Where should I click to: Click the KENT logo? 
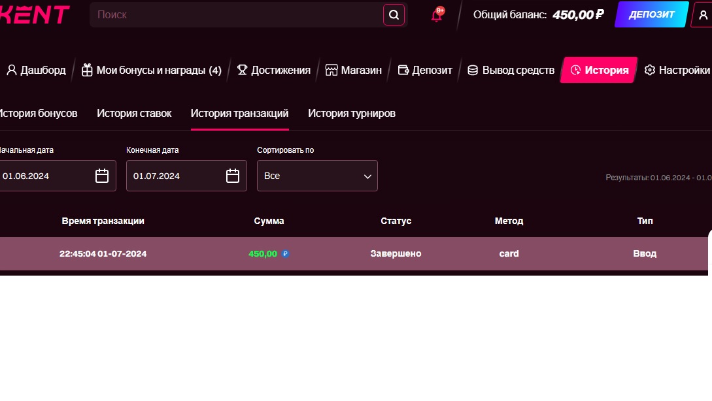[x=35, y=14]
